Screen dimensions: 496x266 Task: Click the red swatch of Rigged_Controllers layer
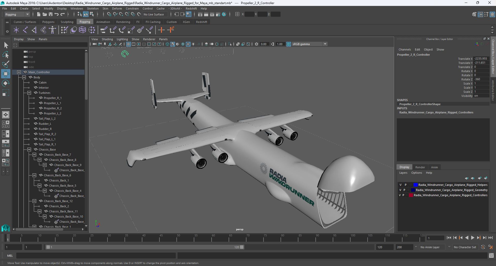click(x=411, y=195)
